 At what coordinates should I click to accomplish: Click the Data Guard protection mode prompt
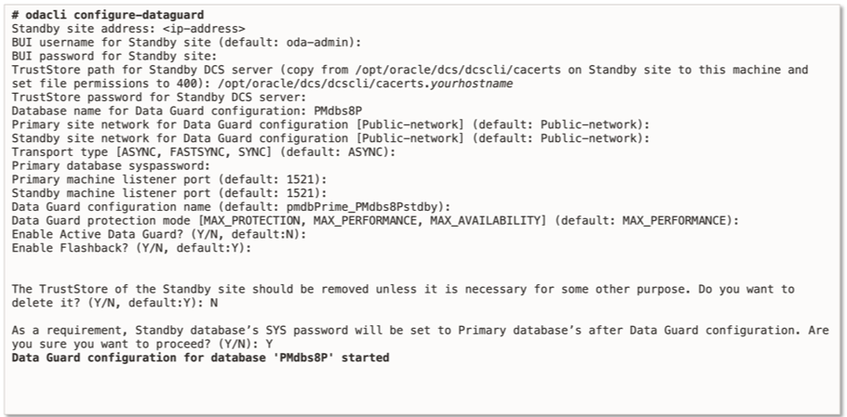tap(374, 219)
